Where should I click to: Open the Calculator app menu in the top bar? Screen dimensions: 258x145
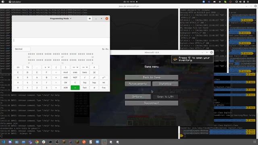(x=15, y=2)
